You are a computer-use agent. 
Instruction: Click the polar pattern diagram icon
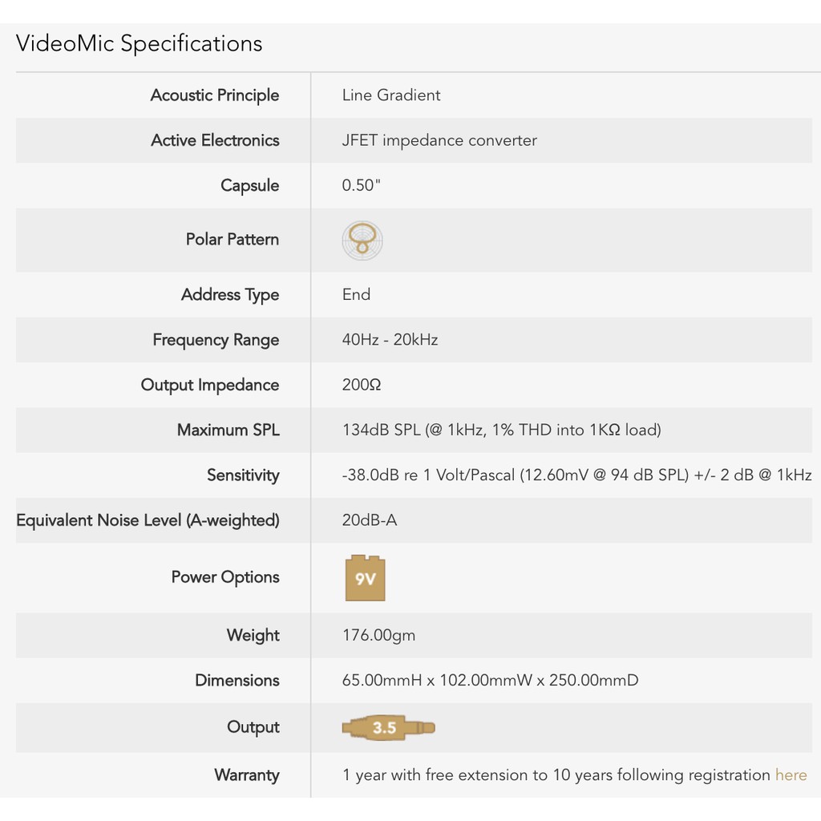362,240
